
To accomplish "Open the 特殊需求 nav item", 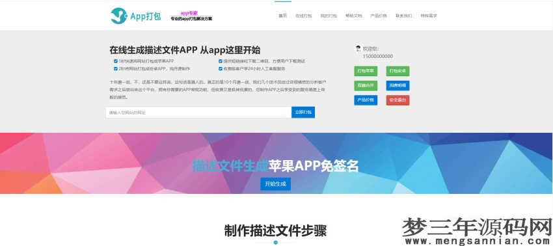I will pyautogui.click(x=429, y=16).
